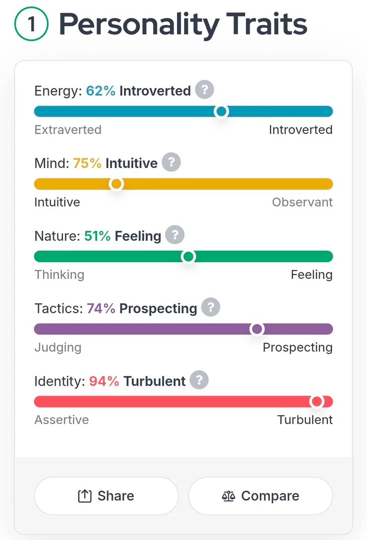Screen dimensions: 367x540
Task: Click the Share button
Action: coord(106,496)
